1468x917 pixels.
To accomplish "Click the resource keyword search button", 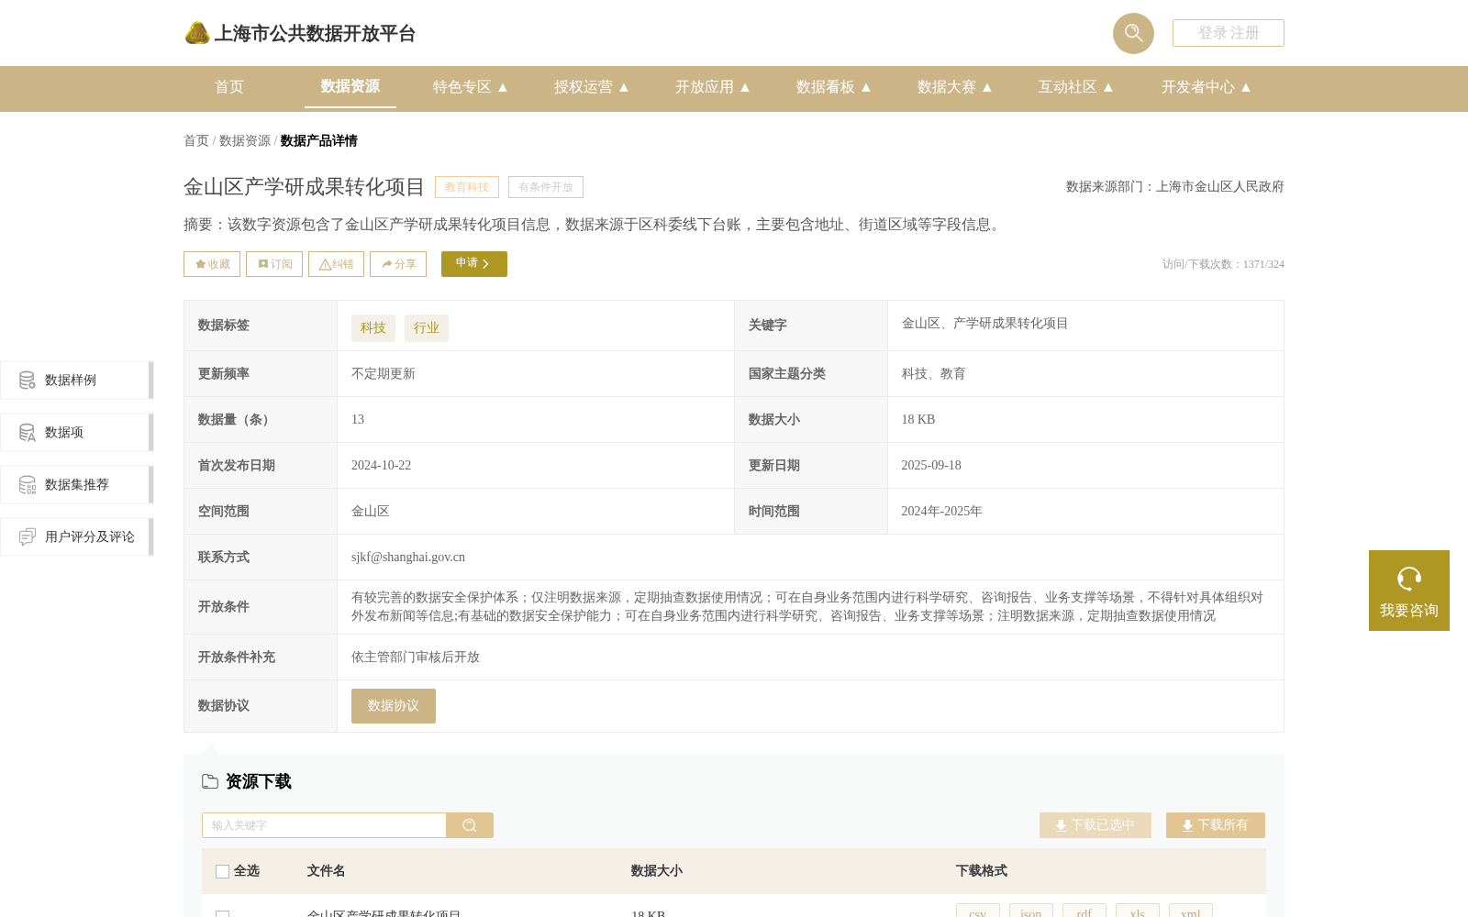I will [x=470, y=825].
